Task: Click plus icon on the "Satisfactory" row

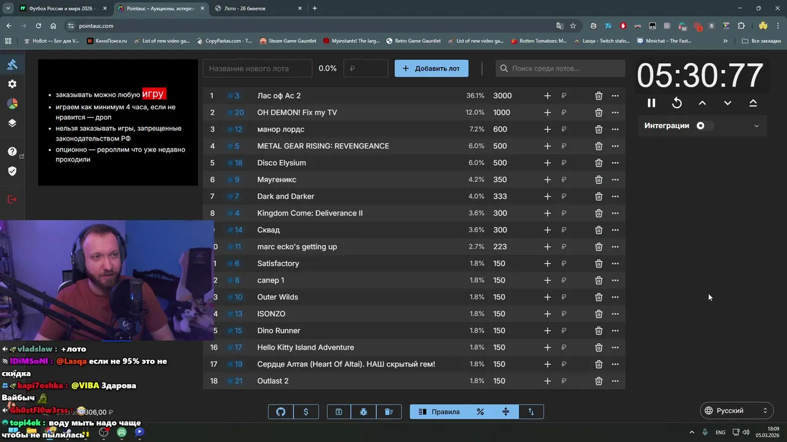Action: (547, 263)
